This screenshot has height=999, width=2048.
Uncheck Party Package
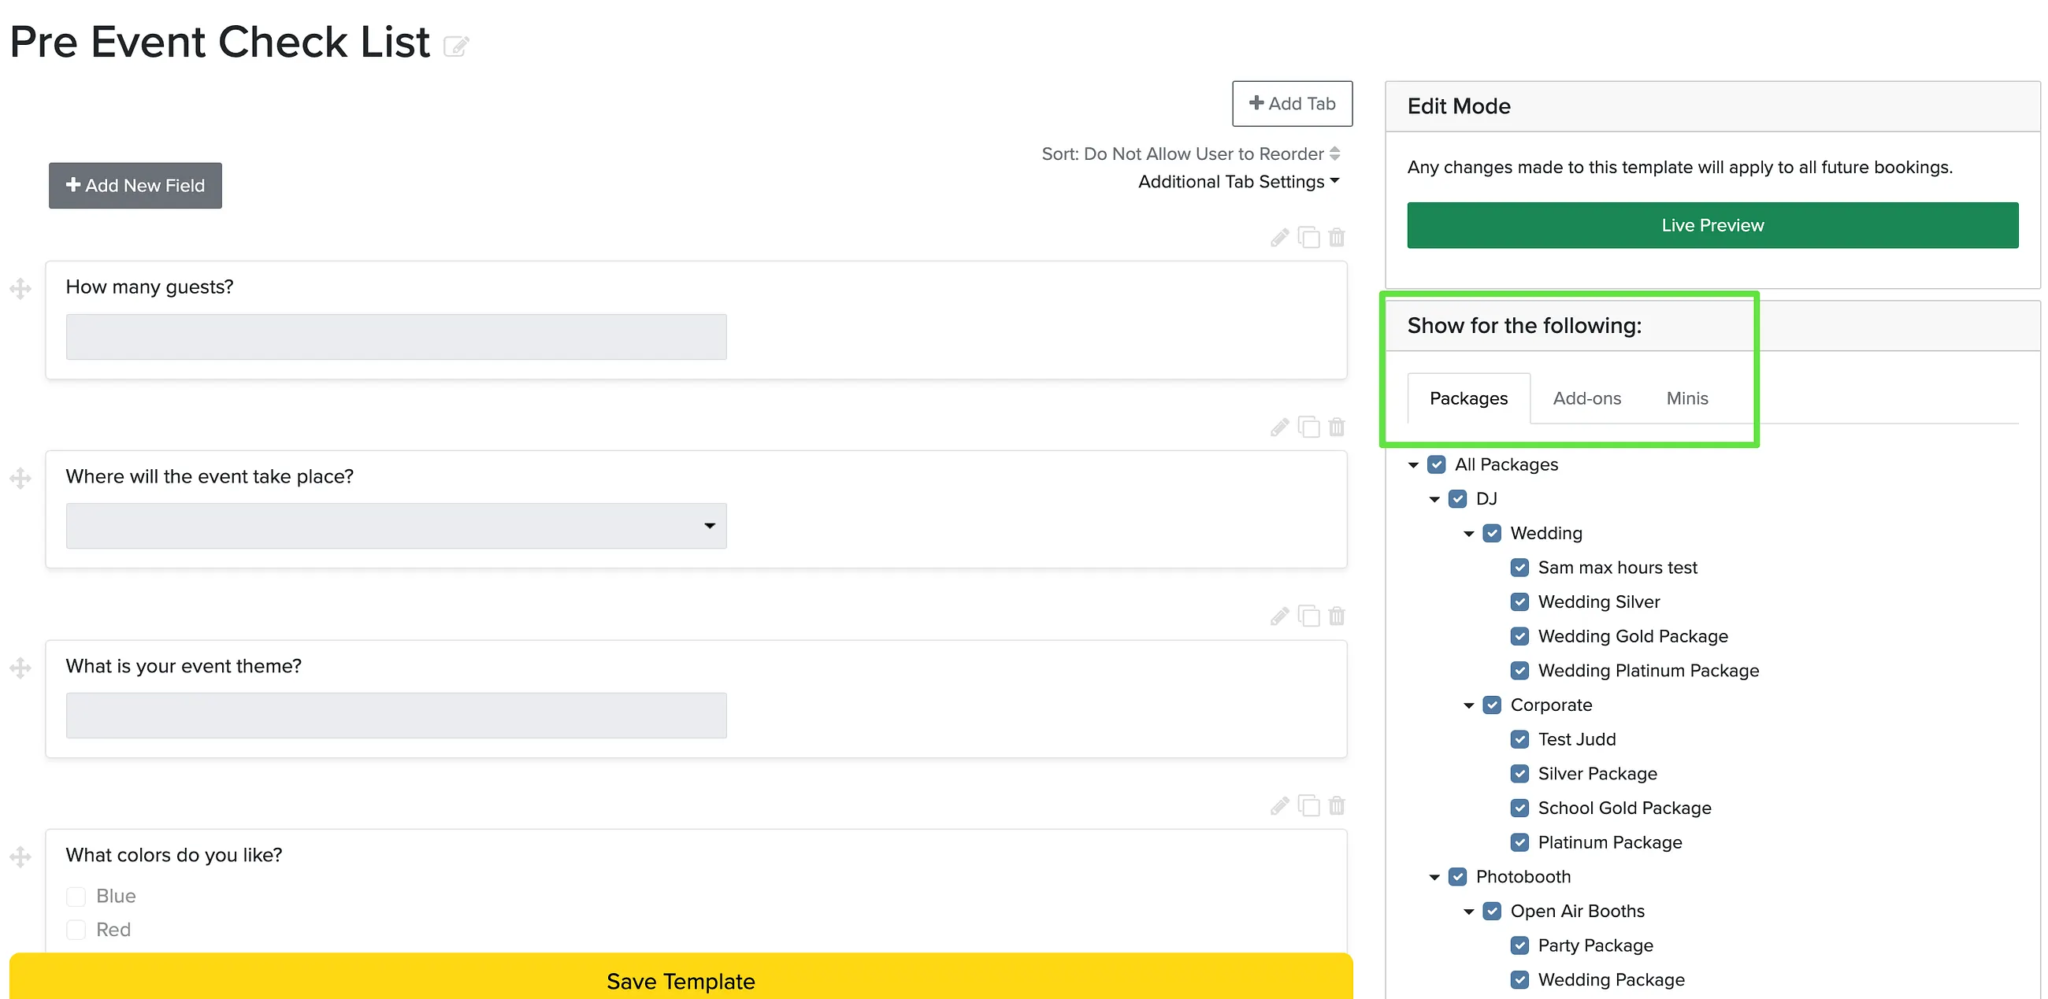[1520, 945]
